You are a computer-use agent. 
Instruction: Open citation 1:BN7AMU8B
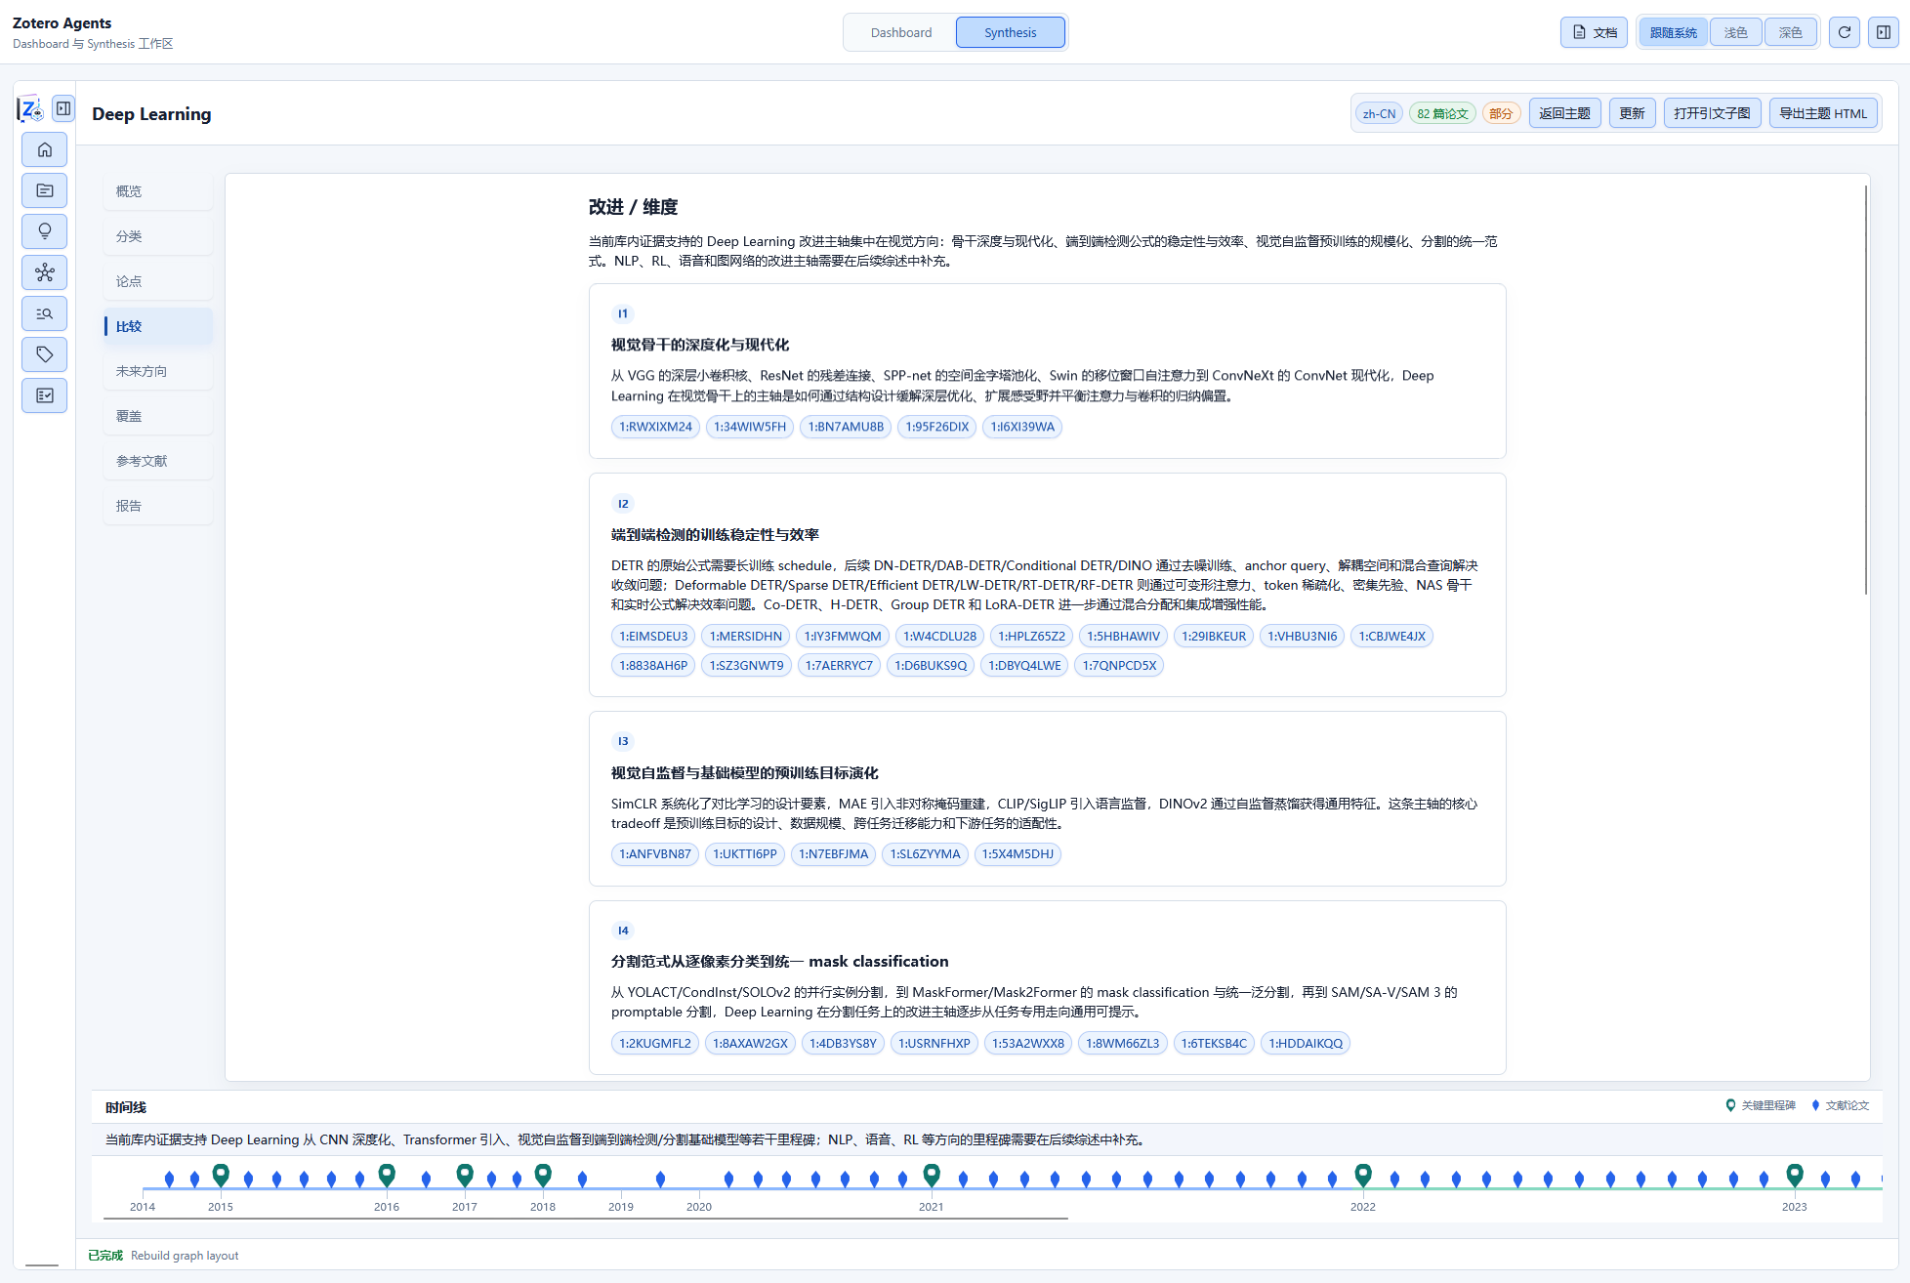(846, 427)
